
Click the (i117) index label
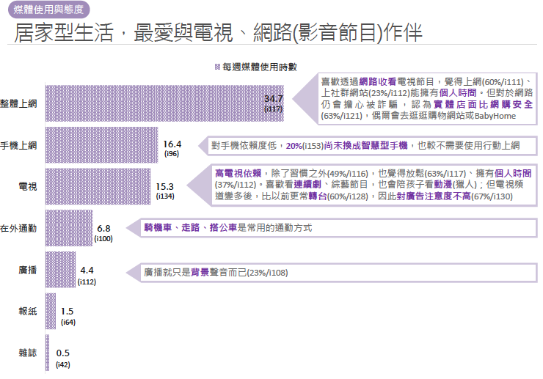point(273,108)
